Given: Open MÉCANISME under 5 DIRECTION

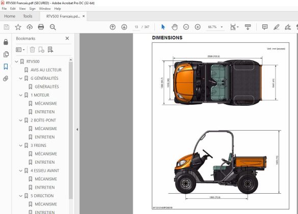Looking at the screenshot, I should [x=46, y=204].
